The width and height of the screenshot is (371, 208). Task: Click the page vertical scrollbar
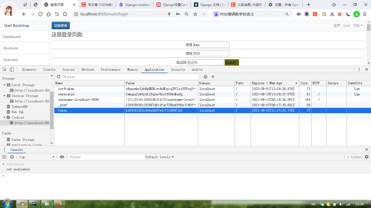[369, 43]
